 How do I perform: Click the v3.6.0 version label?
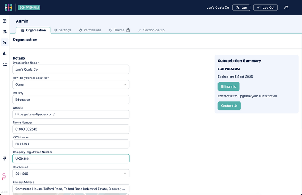[x=4, y=192]
